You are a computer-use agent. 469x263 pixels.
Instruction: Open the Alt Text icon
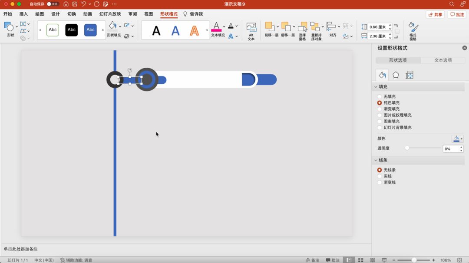251,27
